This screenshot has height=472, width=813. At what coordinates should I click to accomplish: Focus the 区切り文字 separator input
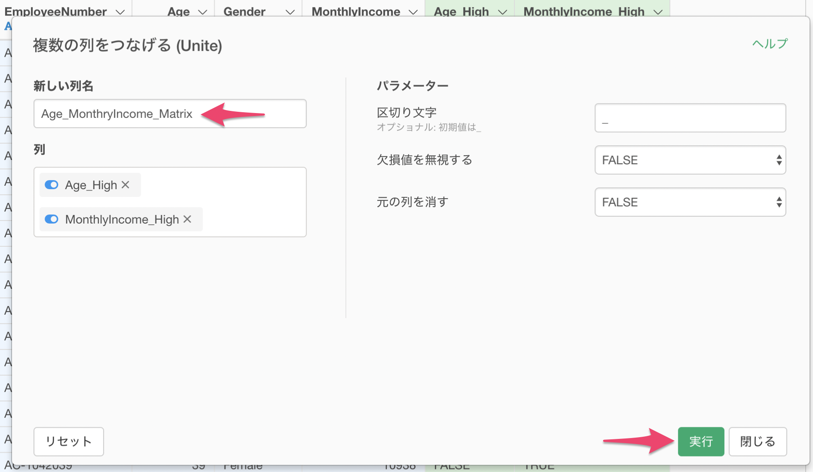tap(690, 118)
